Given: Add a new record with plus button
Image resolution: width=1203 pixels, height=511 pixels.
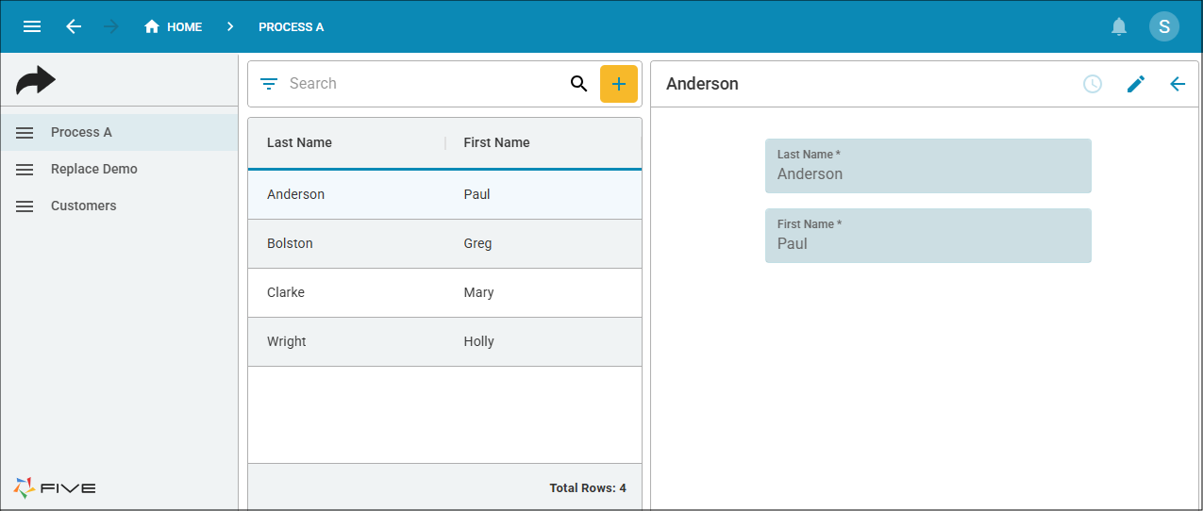Looking at the screenshot, I should coord(619,84).
